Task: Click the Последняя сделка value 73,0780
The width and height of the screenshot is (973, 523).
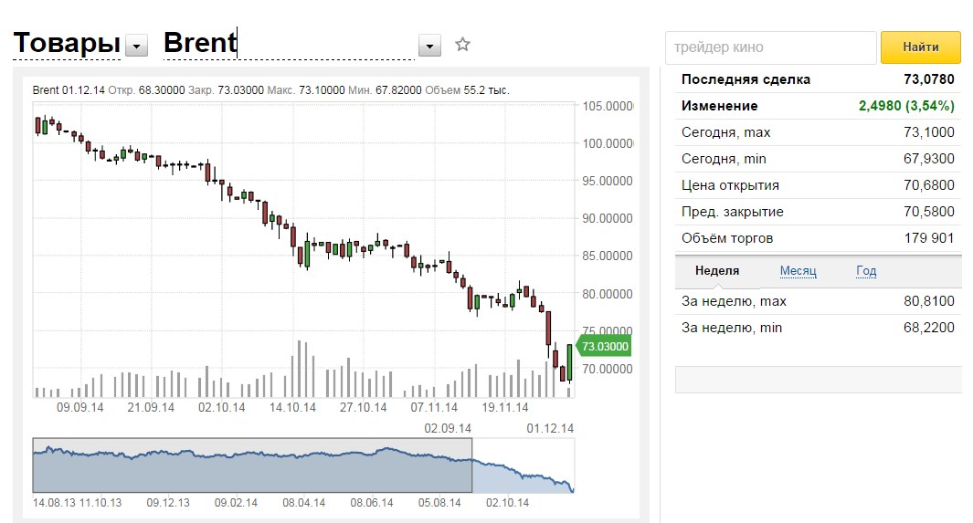Action: 929,79
